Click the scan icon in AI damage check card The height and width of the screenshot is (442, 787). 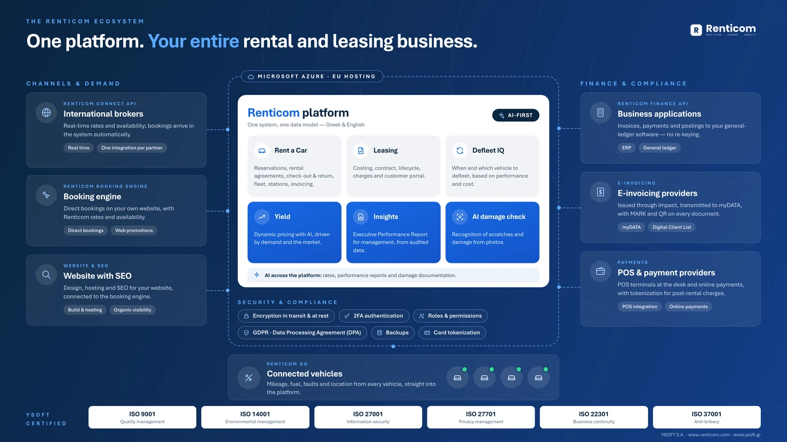point(460,217)
